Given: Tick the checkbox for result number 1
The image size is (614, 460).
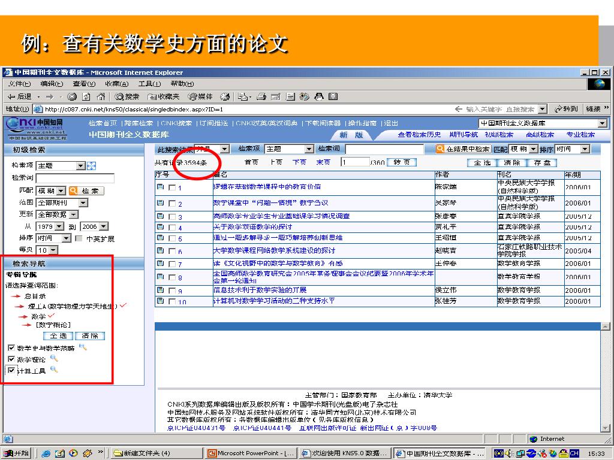Looking at the screenshot, I should coord(172,187).
